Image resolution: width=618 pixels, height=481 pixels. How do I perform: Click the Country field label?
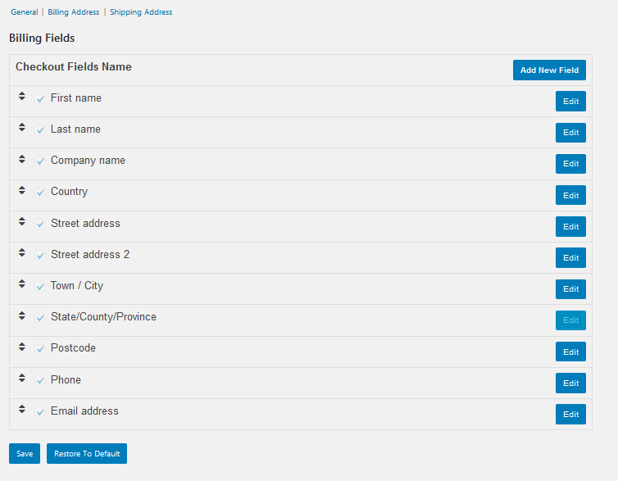tap(70, 192)
